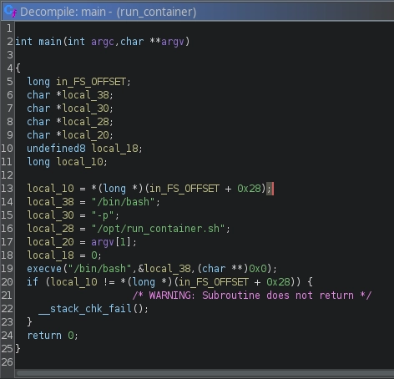Image resolution: width=394 pixels, height=379 pixels.
Task: Click the argv[1] reference on line 17
Action: [x=111, y=242]
